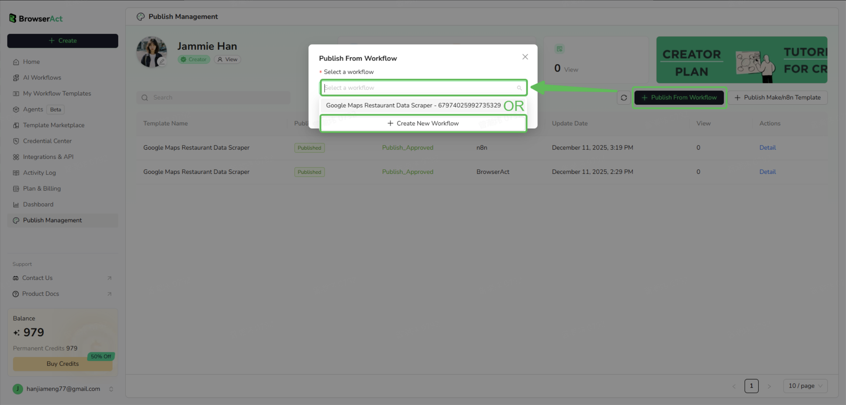Open Plan & Billing menu item
The image size is (846, 405).
42,188
